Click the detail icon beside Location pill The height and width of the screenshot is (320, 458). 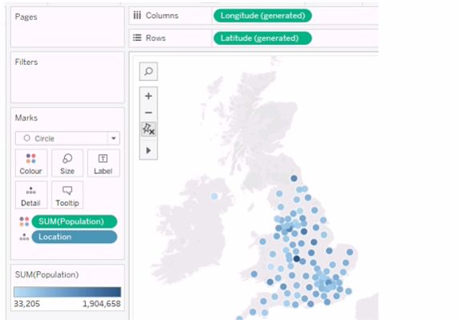[24, 237]
